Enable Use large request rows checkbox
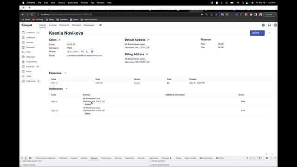This screenshot has height=167, width=297. pos(21,161)
